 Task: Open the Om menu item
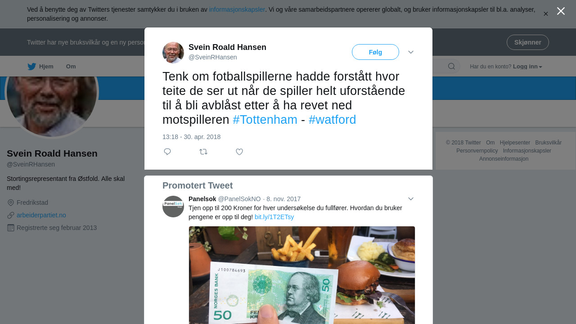point(71,67)
